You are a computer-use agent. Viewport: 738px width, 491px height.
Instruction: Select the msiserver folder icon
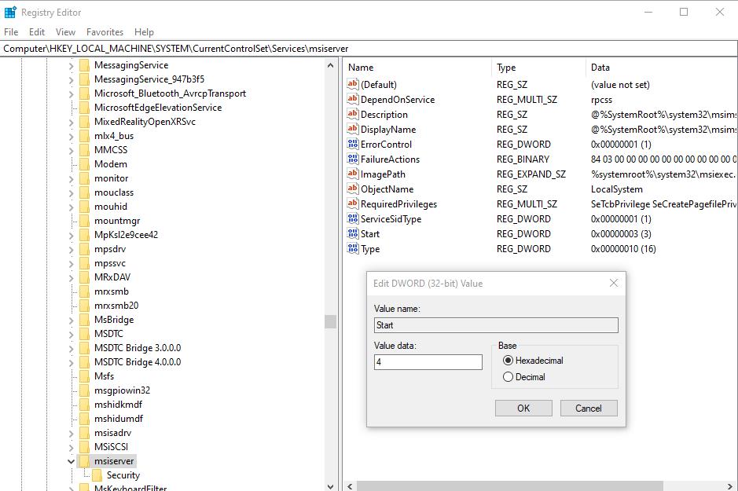click(84, 461)
